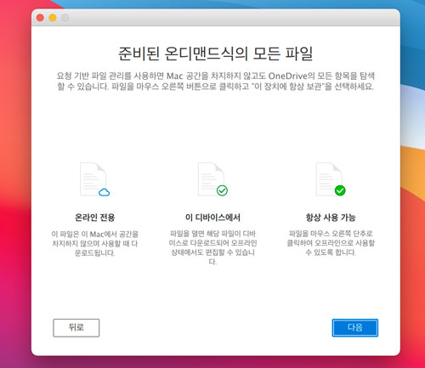
Task: Select the 항상 사용 가능 heading
Action: coord(331,218)
